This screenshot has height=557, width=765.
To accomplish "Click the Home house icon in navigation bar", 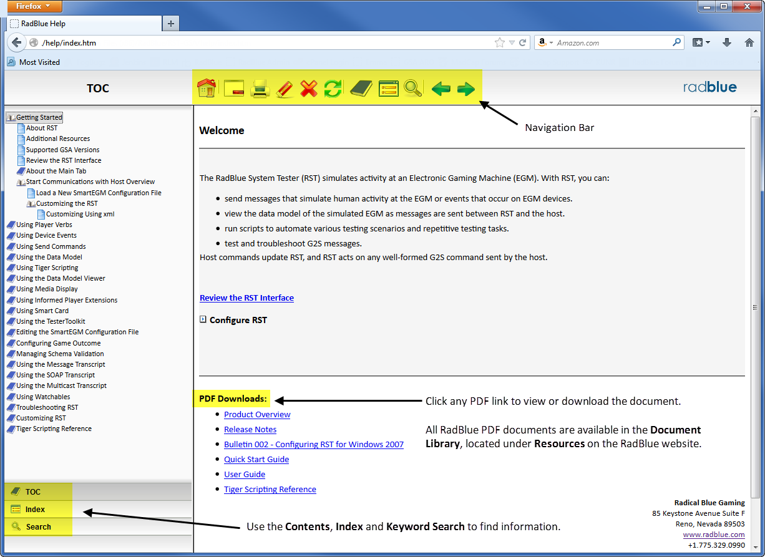I will click(207, 88).
